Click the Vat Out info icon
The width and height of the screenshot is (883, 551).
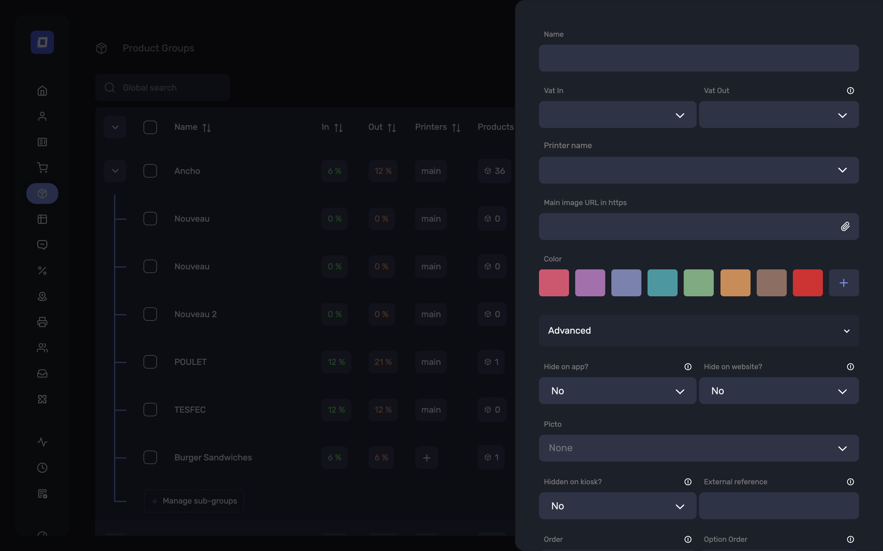(850, 91)
